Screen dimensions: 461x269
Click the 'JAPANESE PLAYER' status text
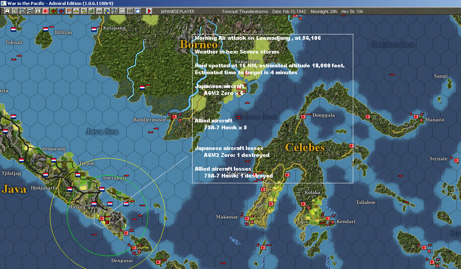click(x=178, y=11)
